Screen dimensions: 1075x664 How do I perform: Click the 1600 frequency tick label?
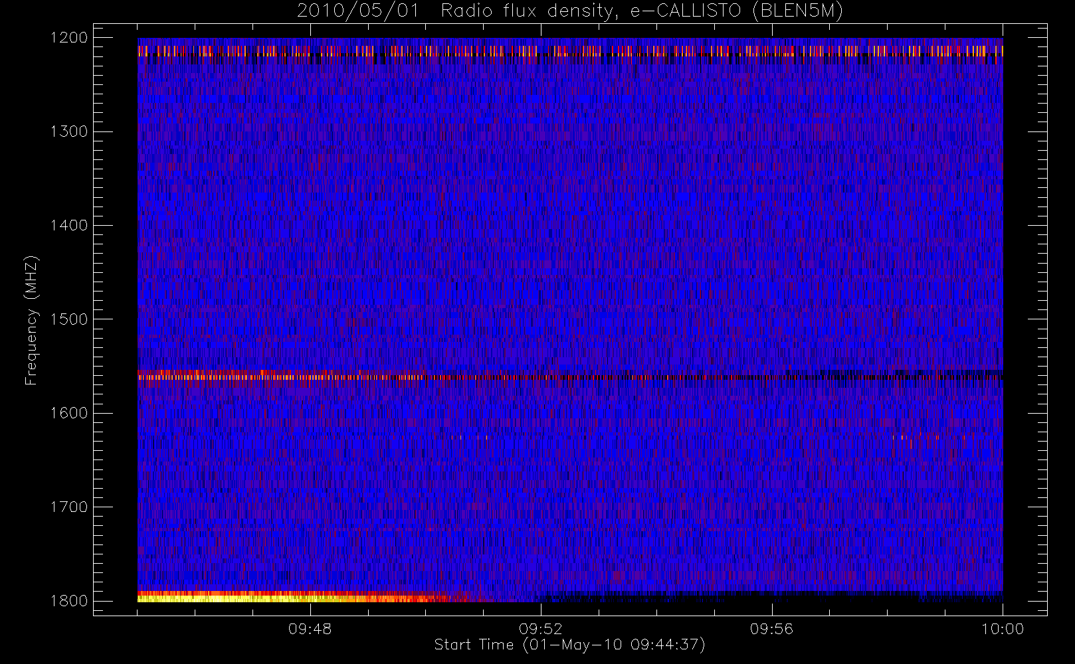tap(70, 413)
